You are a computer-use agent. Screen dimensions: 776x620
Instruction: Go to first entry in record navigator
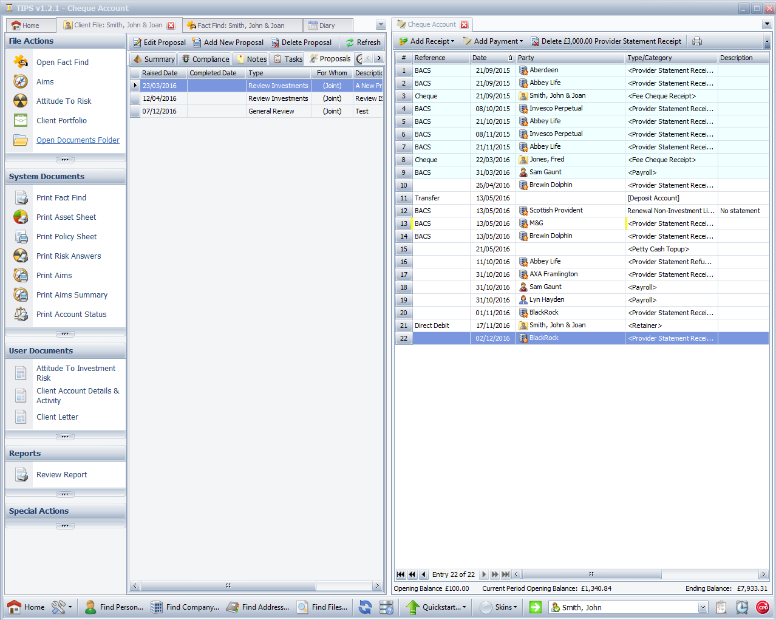pyautogui.click(x=401, y=574)
